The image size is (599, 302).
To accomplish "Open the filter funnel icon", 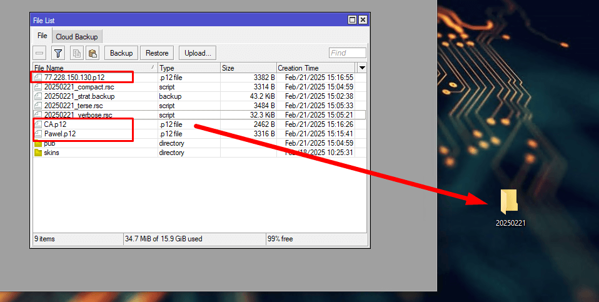I will pos(58,53).
